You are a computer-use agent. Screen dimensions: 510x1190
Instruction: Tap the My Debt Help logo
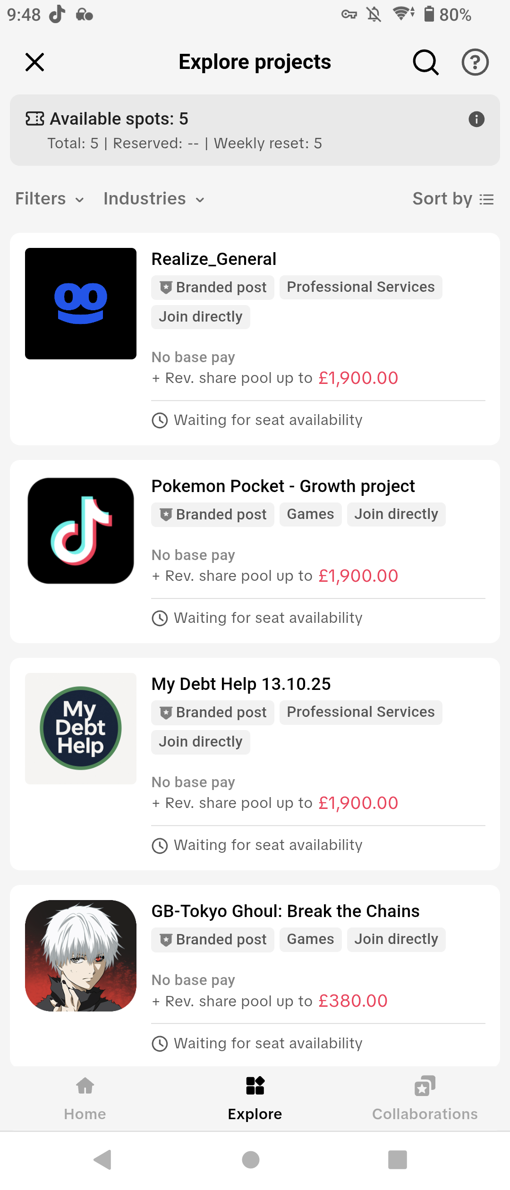(x=81, y=728)
